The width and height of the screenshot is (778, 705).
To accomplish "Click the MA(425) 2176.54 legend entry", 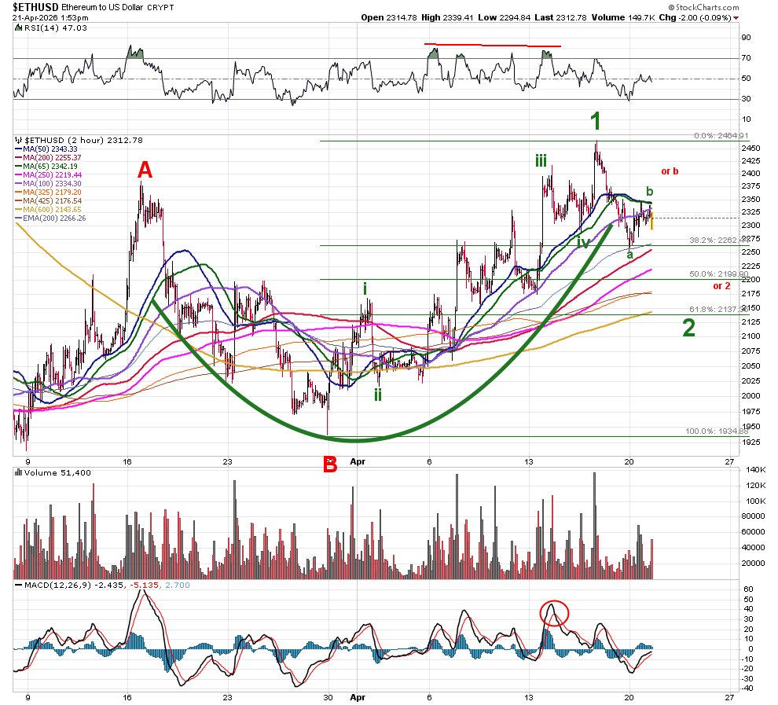I will pyautogui.click(x=48, y=201).
